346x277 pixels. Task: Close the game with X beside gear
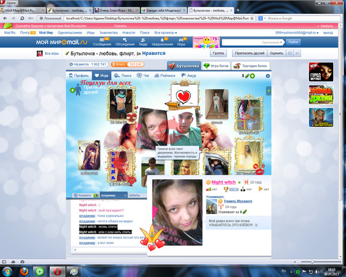297,53
